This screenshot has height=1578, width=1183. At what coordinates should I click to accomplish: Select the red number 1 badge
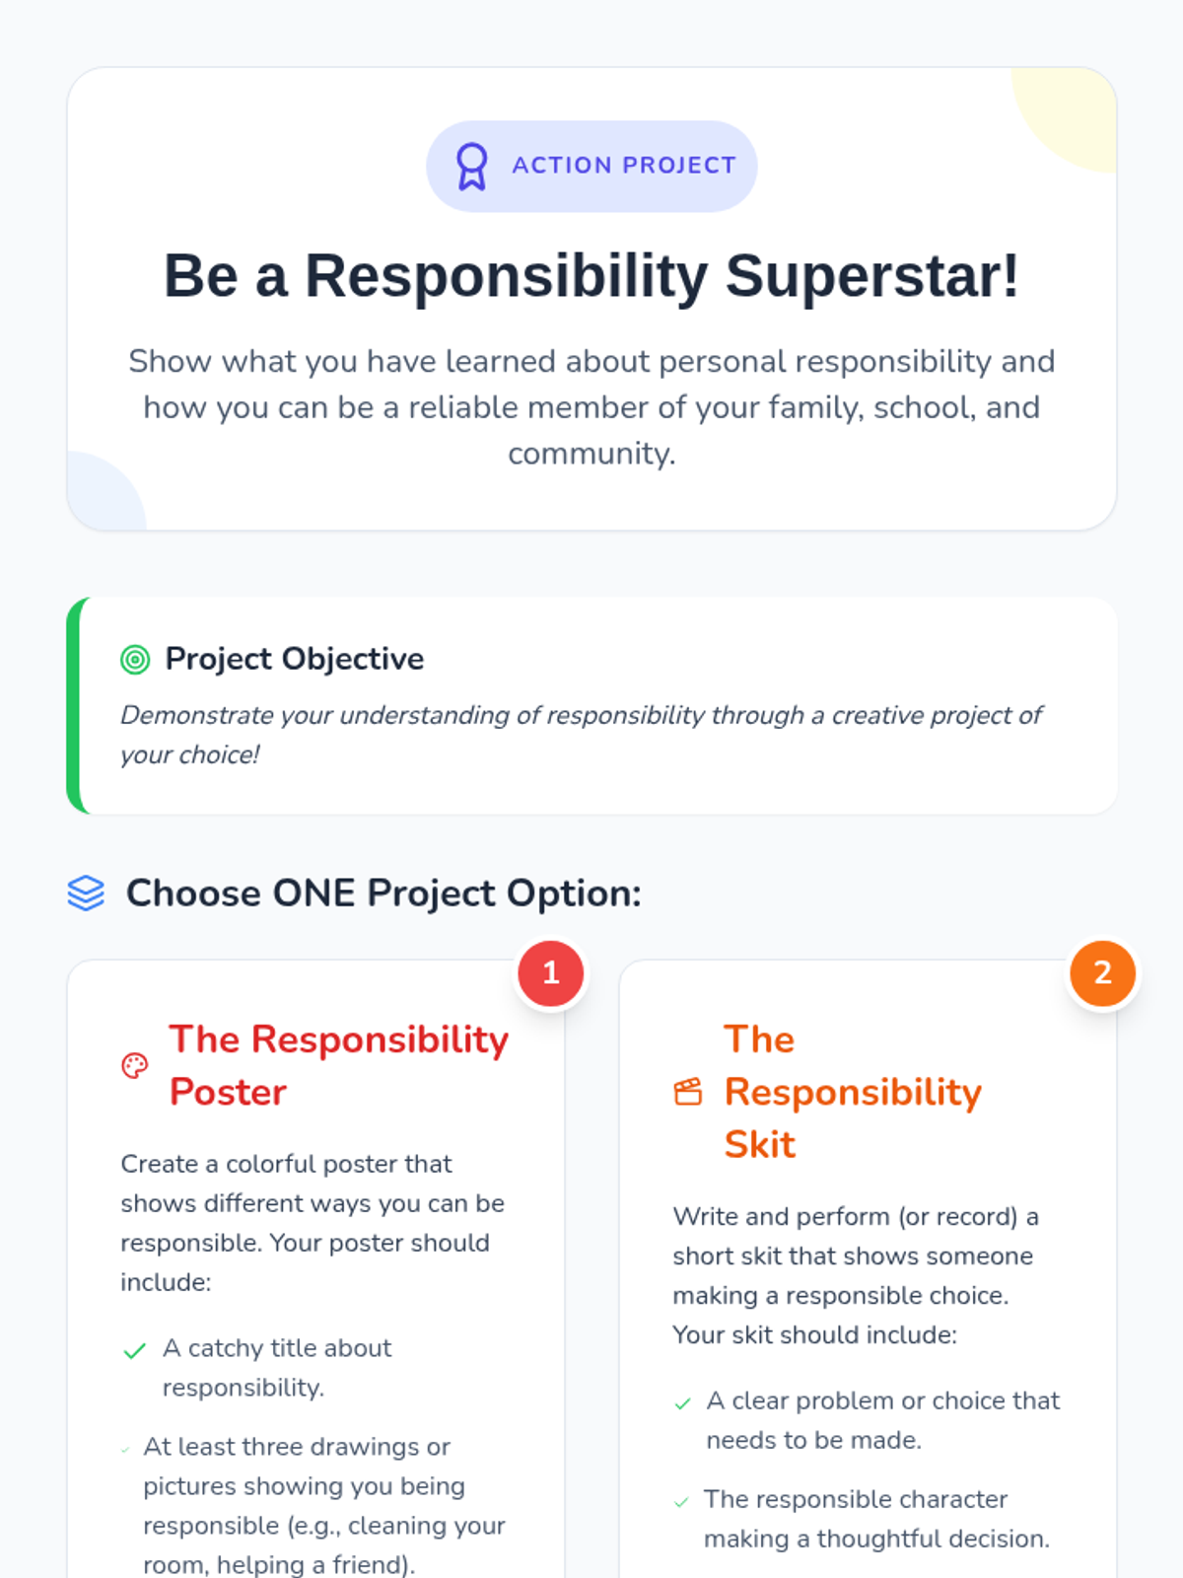[551, 973]
